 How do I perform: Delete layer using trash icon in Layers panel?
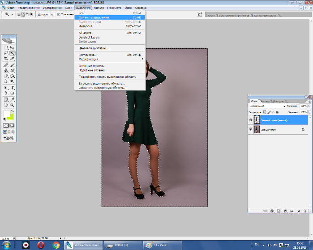coord(305,211)
